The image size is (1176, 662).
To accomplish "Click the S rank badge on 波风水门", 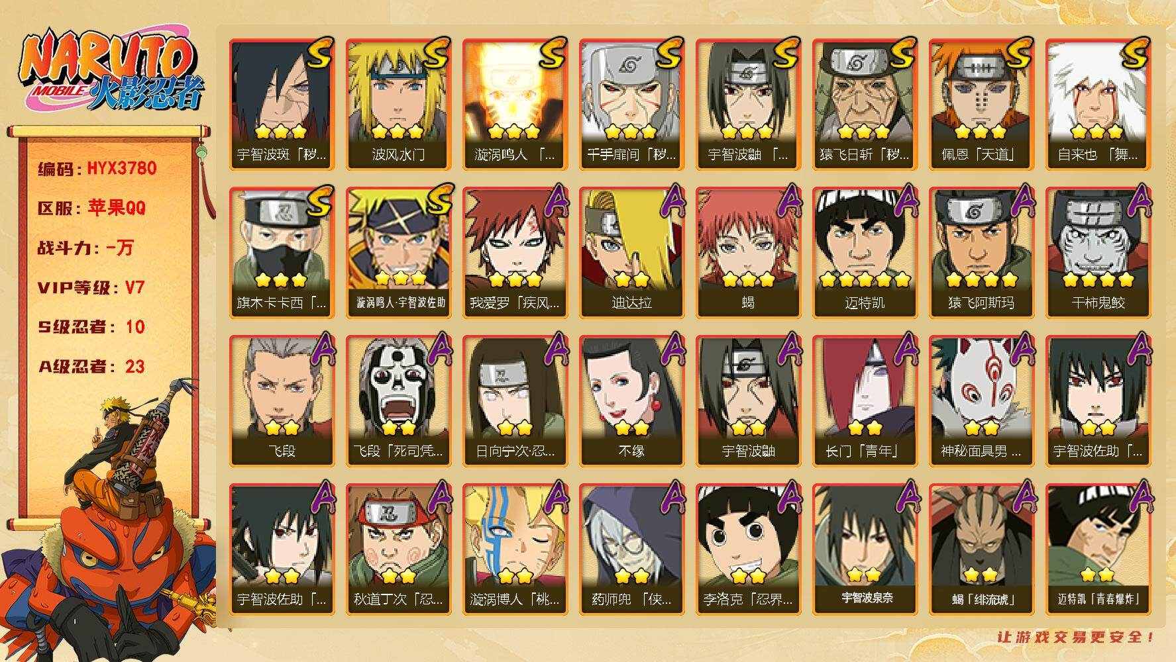I will click(x=437, y=53).
